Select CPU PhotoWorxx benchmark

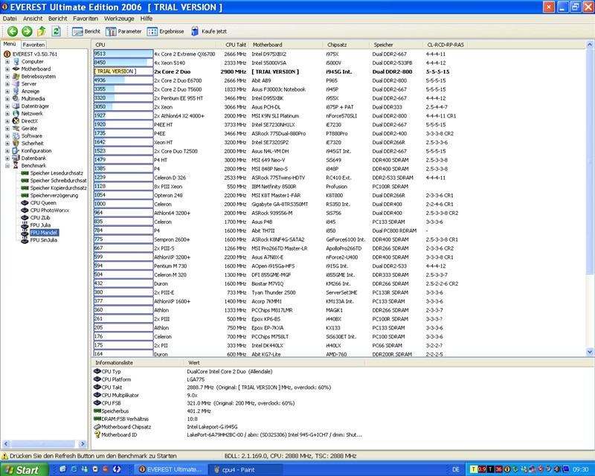click(x=50, y=210)
